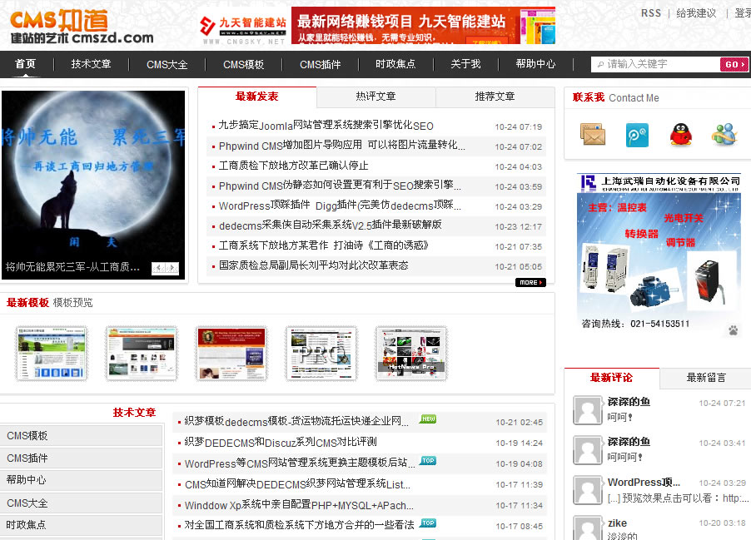Open 帮助中心 in the top navigation bar
Screen dimensions: 751x540
point(535,64)
